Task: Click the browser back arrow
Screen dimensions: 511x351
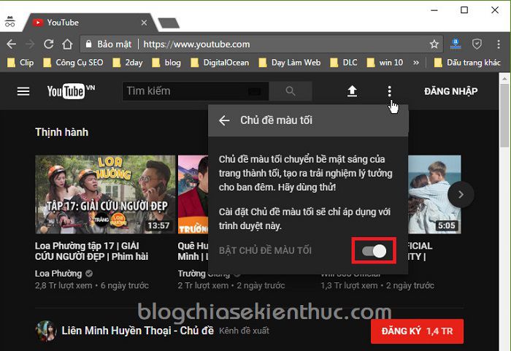Action: tap(12, 44)
